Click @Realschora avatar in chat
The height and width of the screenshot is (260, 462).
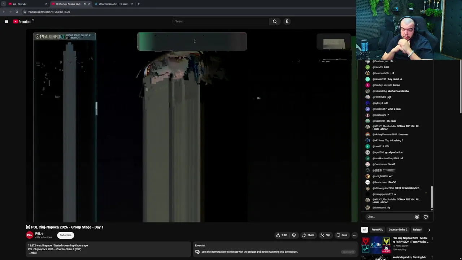367,182
